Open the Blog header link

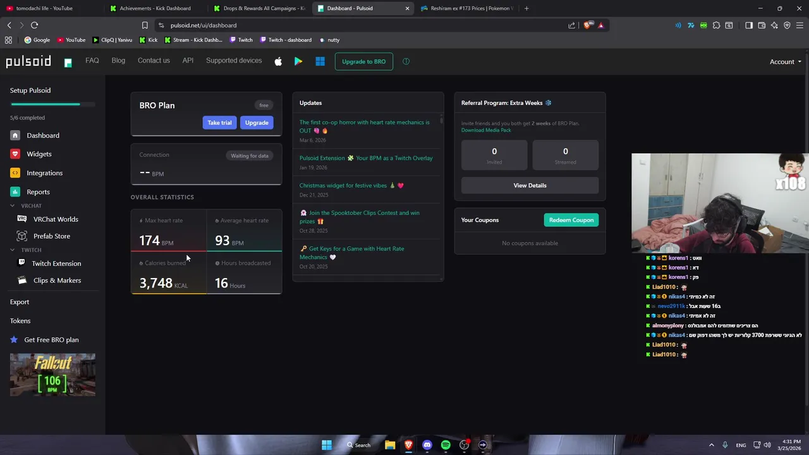click(118, 61)
